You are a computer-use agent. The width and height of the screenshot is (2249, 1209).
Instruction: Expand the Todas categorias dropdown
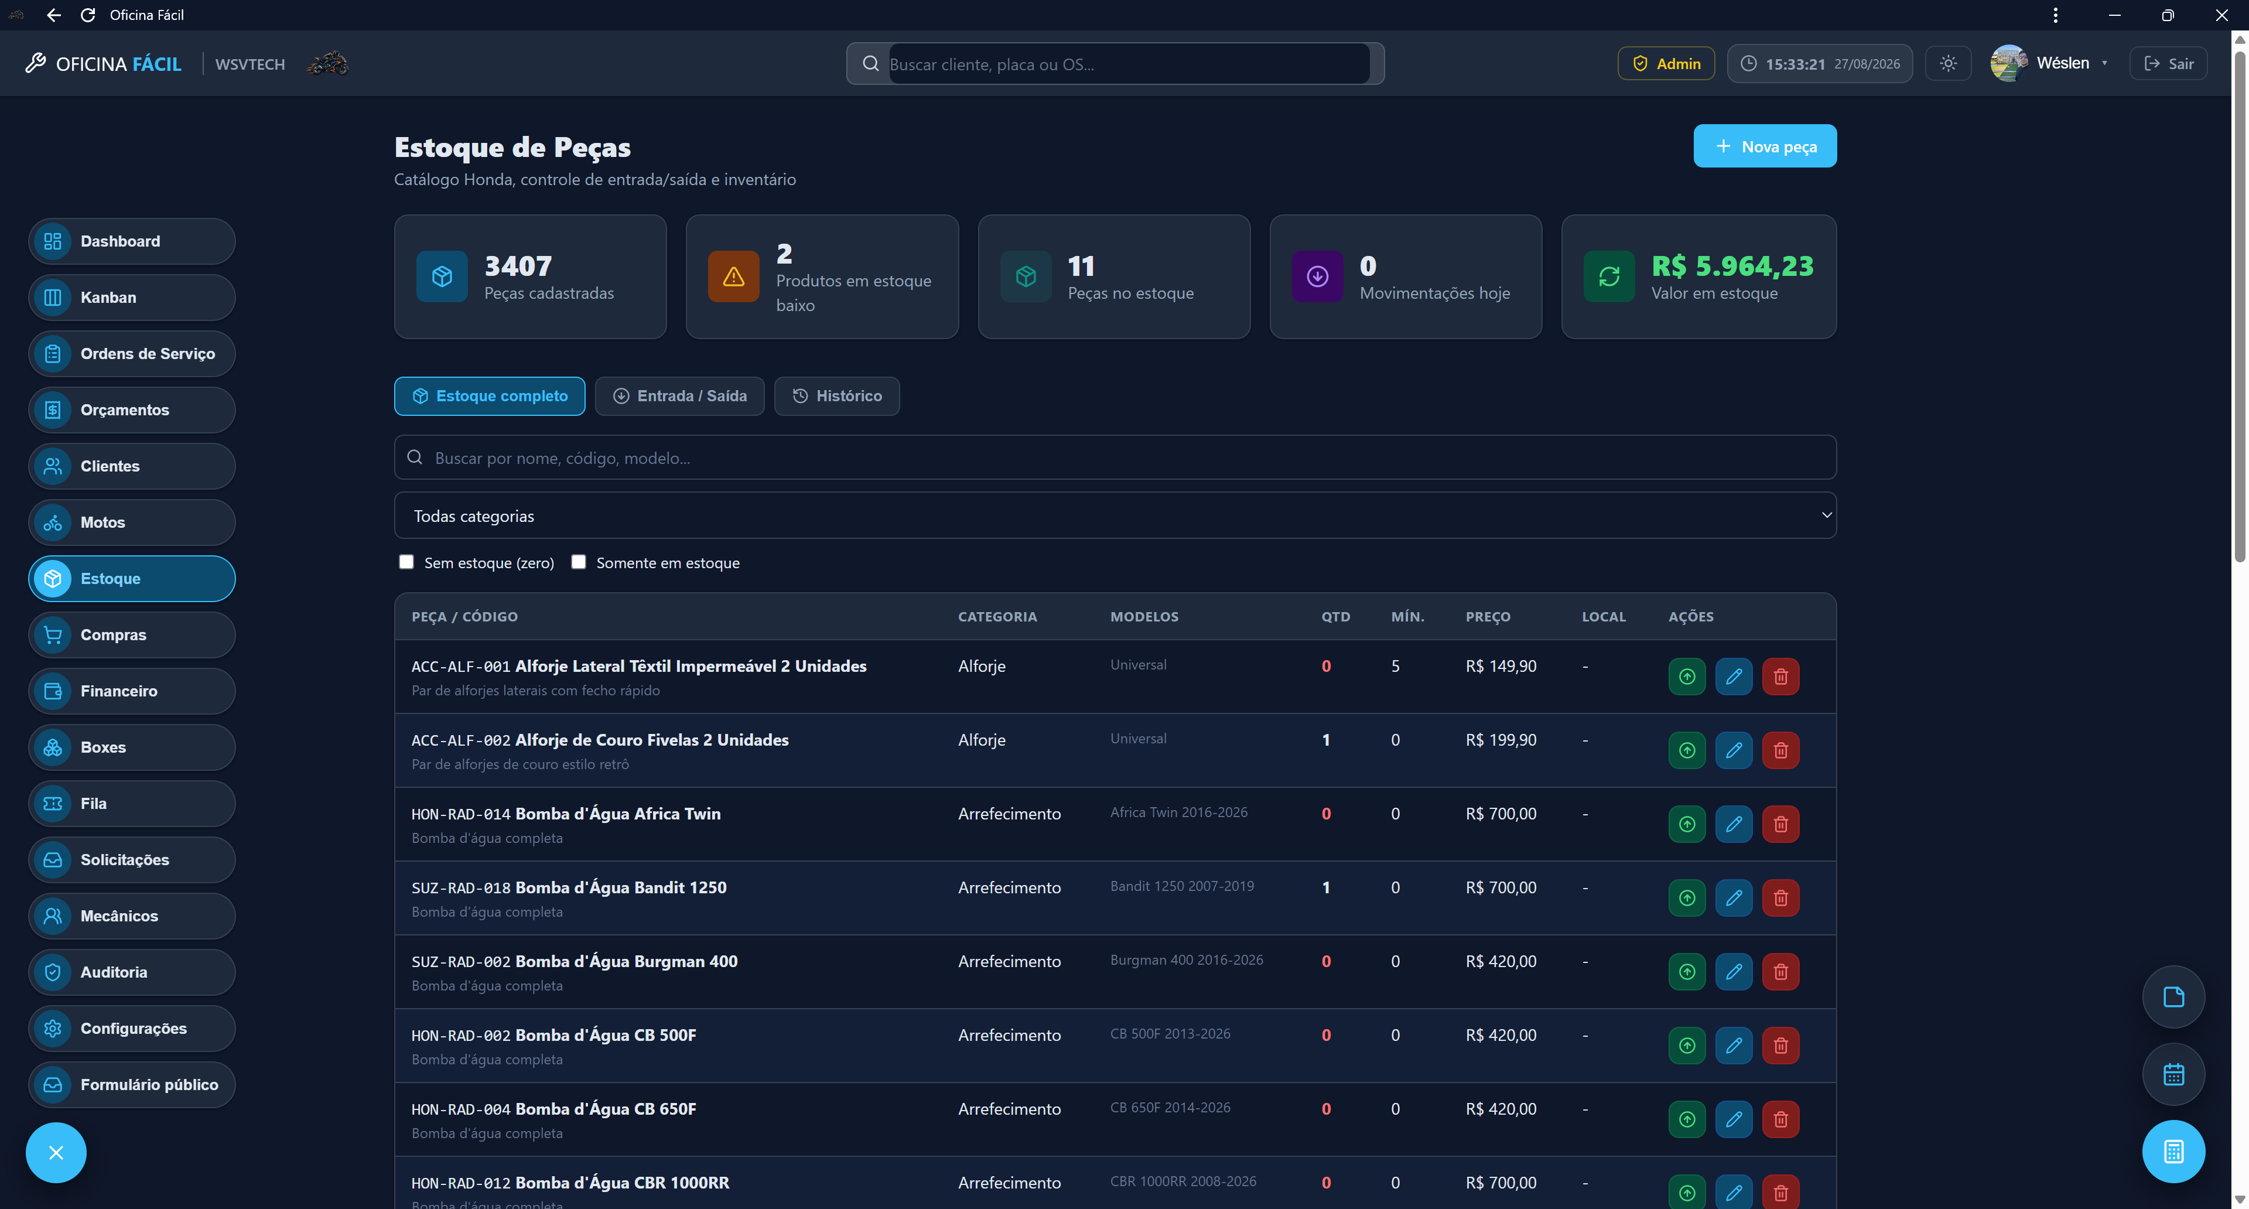click(1115, 516)
